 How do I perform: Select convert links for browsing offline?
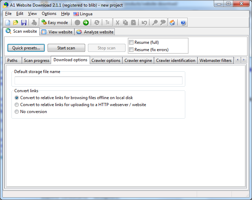point(17,98)
